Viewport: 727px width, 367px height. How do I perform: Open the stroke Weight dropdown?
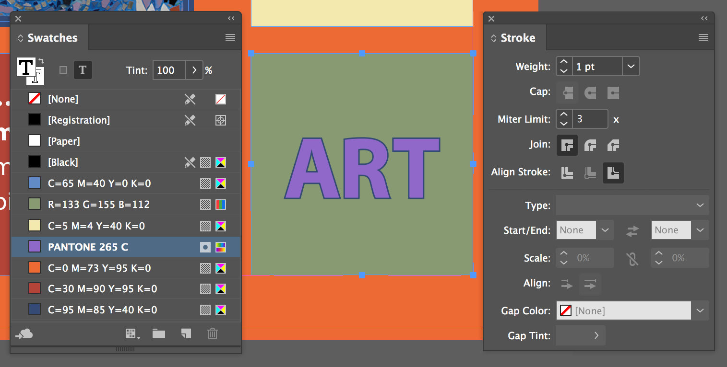pyautogui.click(x=631, y=67)
